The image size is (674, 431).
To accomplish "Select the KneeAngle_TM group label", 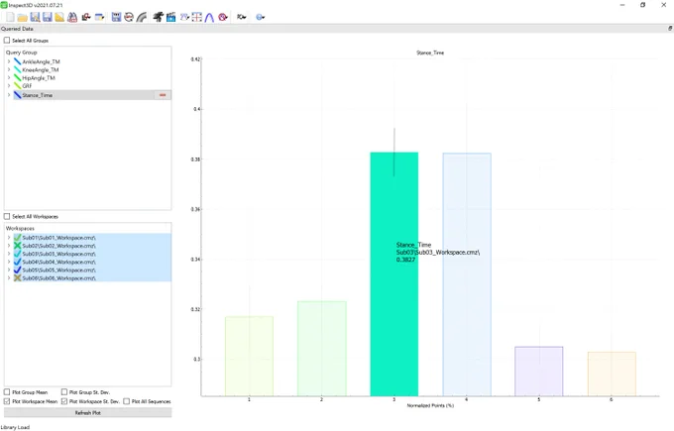I will [41, 69].
